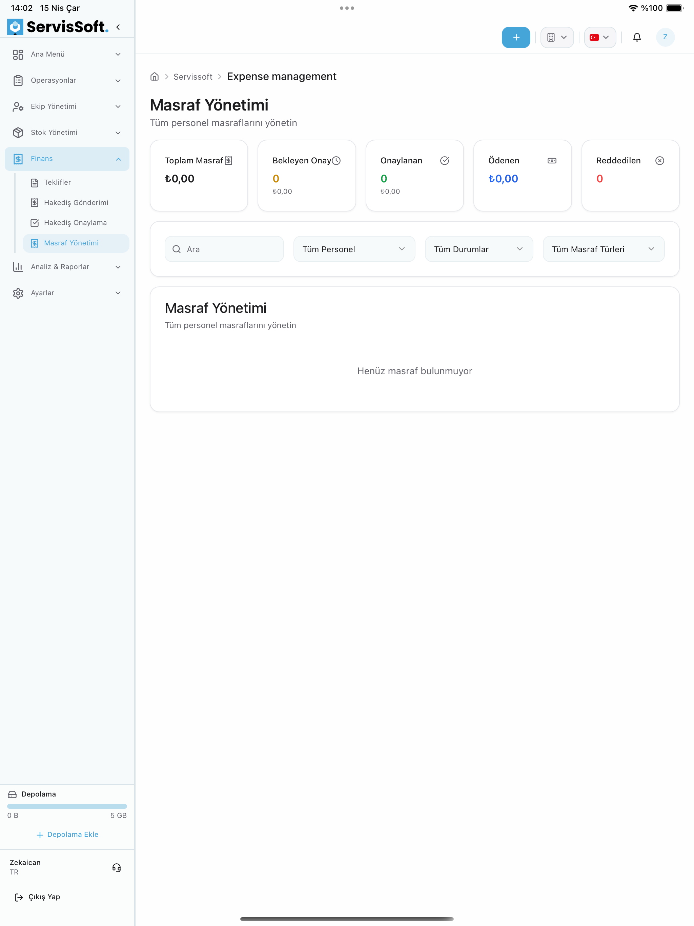Click the Operasyonlar clipboard icon
The image size is (694, 926).
18,80
